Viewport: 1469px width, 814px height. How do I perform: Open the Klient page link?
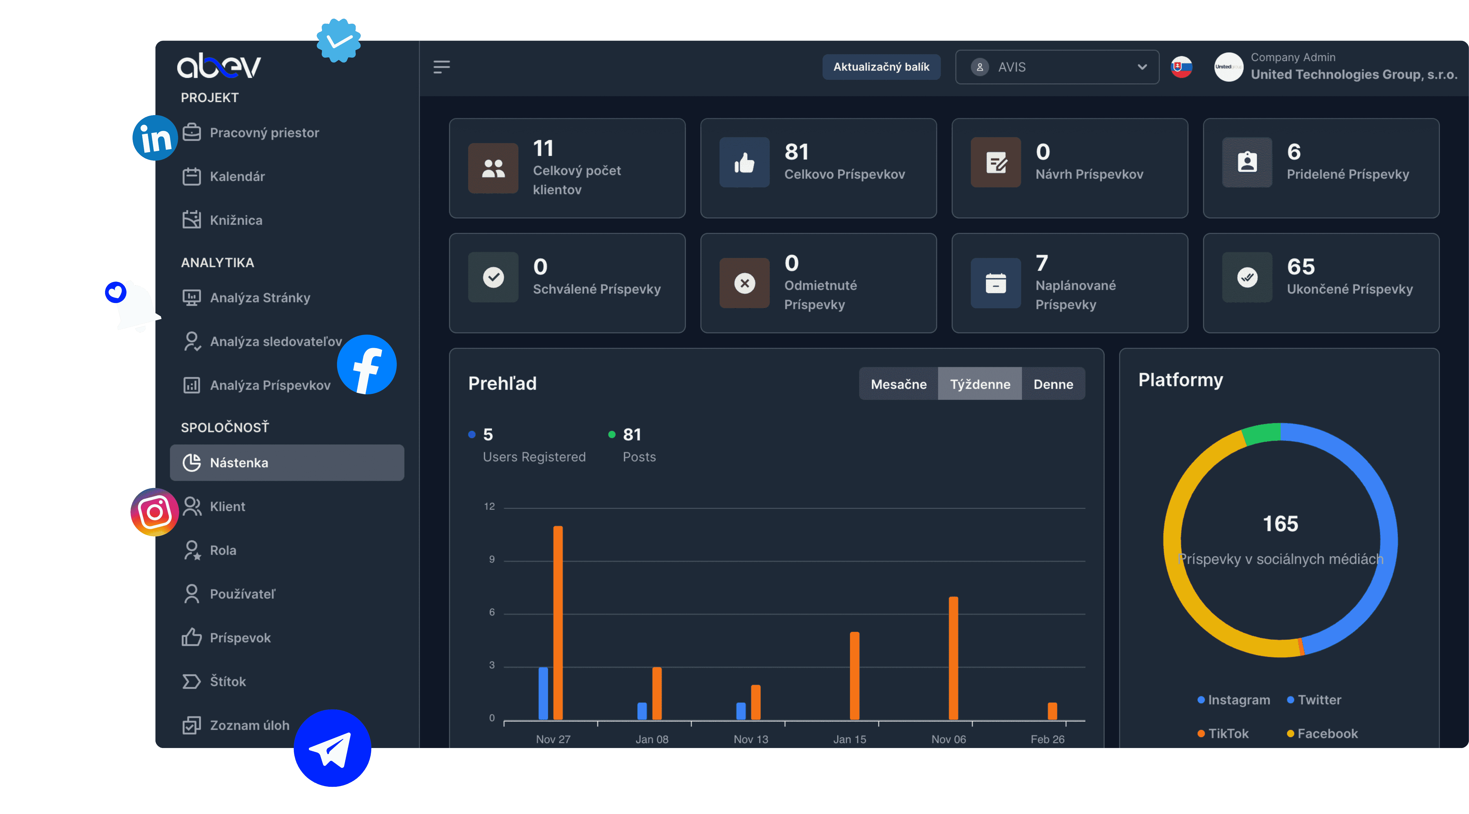(227, 506)
